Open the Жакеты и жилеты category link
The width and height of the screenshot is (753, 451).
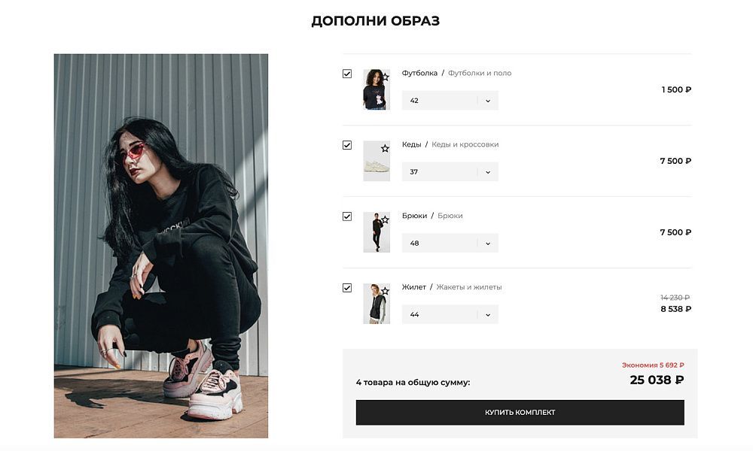click(468, 287)
